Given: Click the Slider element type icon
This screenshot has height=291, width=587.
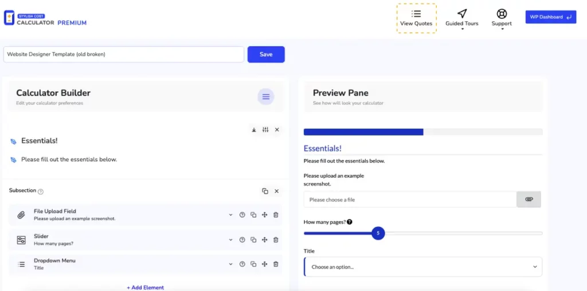Looking at the screenshot, I should [x=21, y=240].
